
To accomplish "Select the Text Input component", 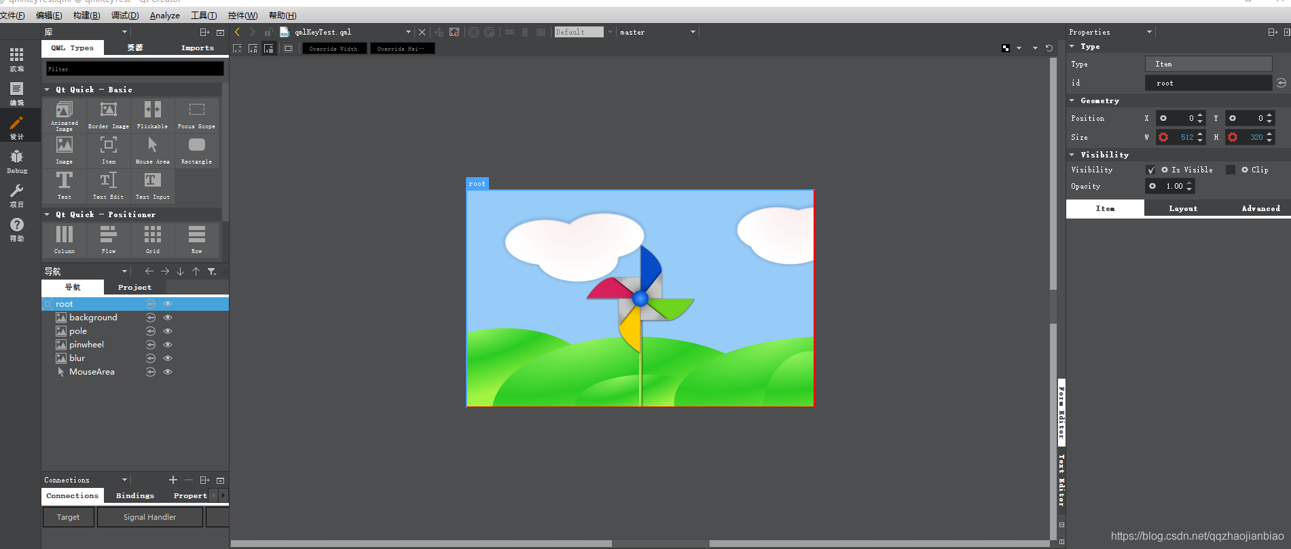I will (152, 185).
